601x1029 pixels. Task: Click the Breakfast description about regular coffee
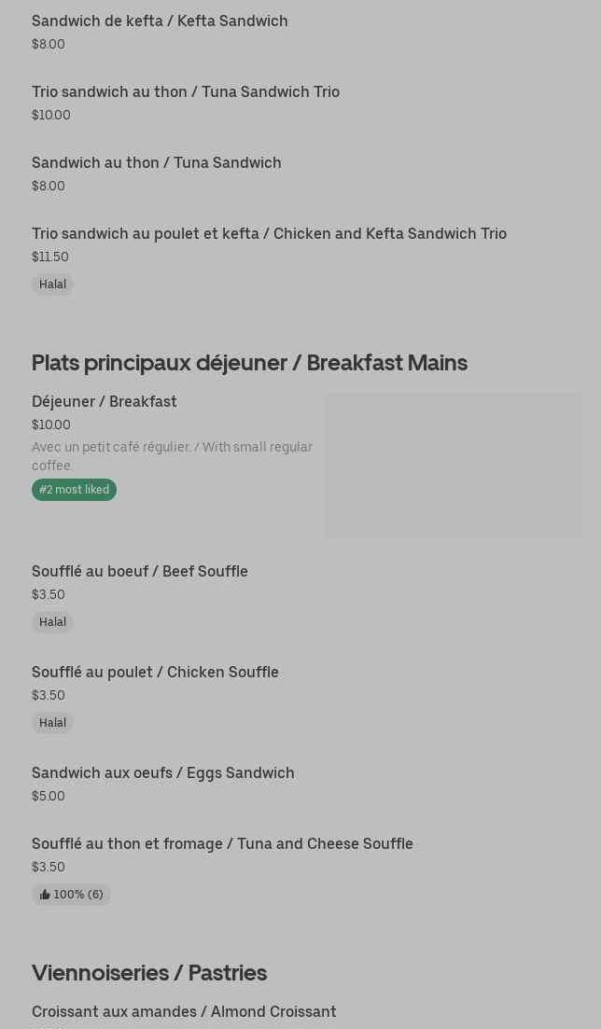(172, 456)
